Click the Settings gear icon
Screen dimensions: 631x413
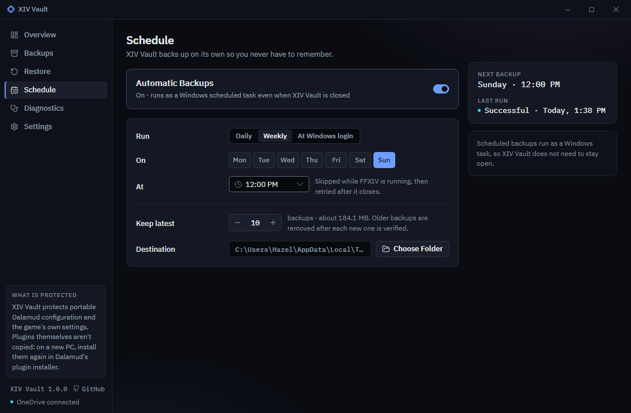(14, 127)
